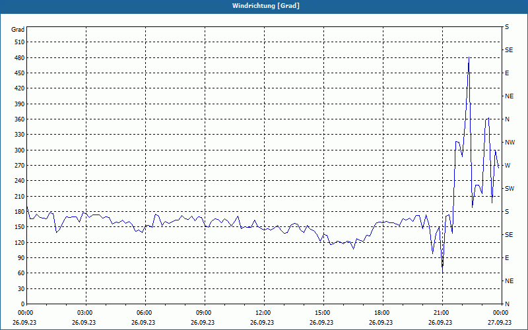Click the 360 degree axis label

coord(20,119)
